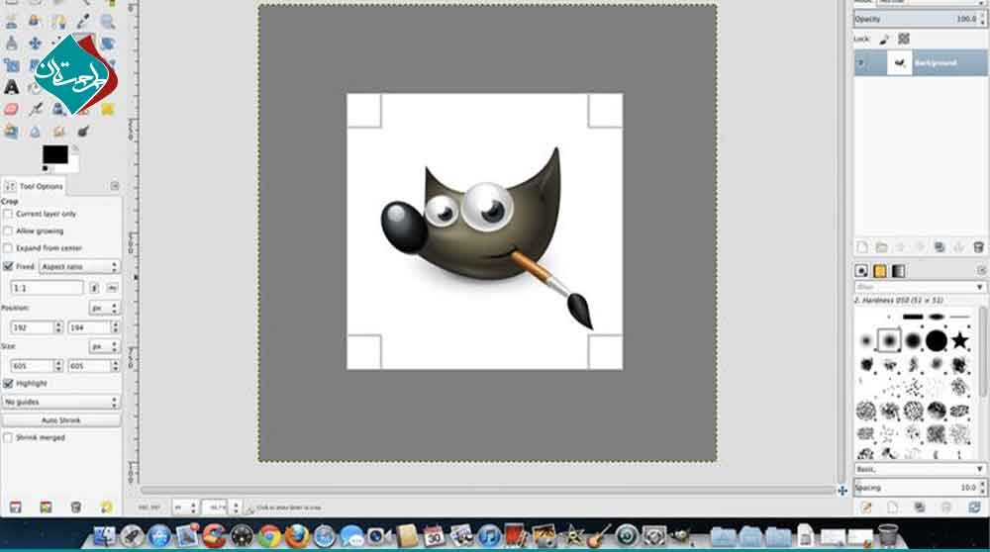Open Google Chrome from the Dock
This screenshot has height=552, width=990.
click(x=269, y=537)
